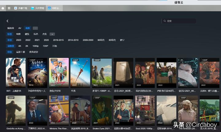221x132 pixels.
Task: Open the 芬奇-2021 poster
Action: (x=123, y=73)
